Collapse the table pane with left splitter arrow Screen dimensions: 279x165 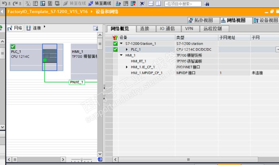coord(104,88)
